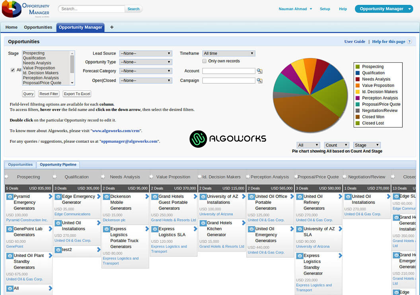Screen dimensions: 420x295
Task: Click the smiley icon on test2 card
Action: [x=58, y=250]
